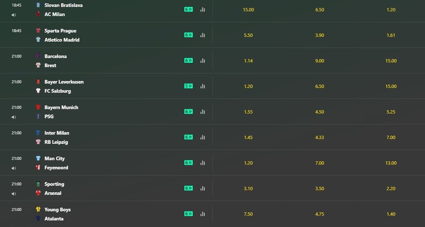The image size is (425, 227).
Task: Open statistics icon for Inter Milan match
Action: click(202, 137)
